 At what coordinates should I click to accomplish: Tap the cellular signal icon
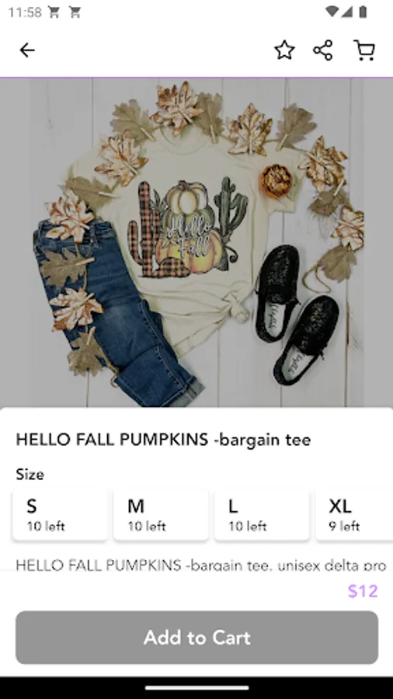pos(347,12)
